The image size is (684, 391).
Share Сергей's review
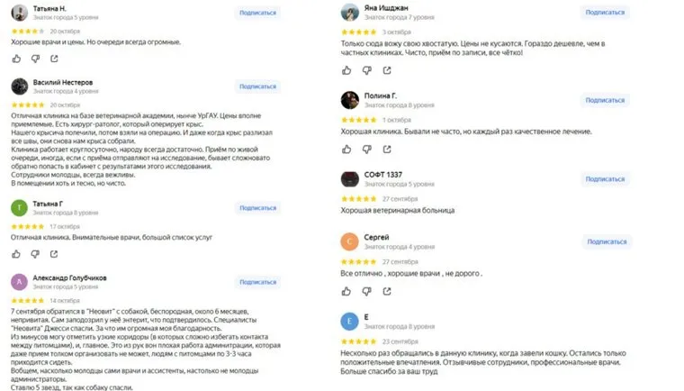pyautogui.click(x=387, y=290)
